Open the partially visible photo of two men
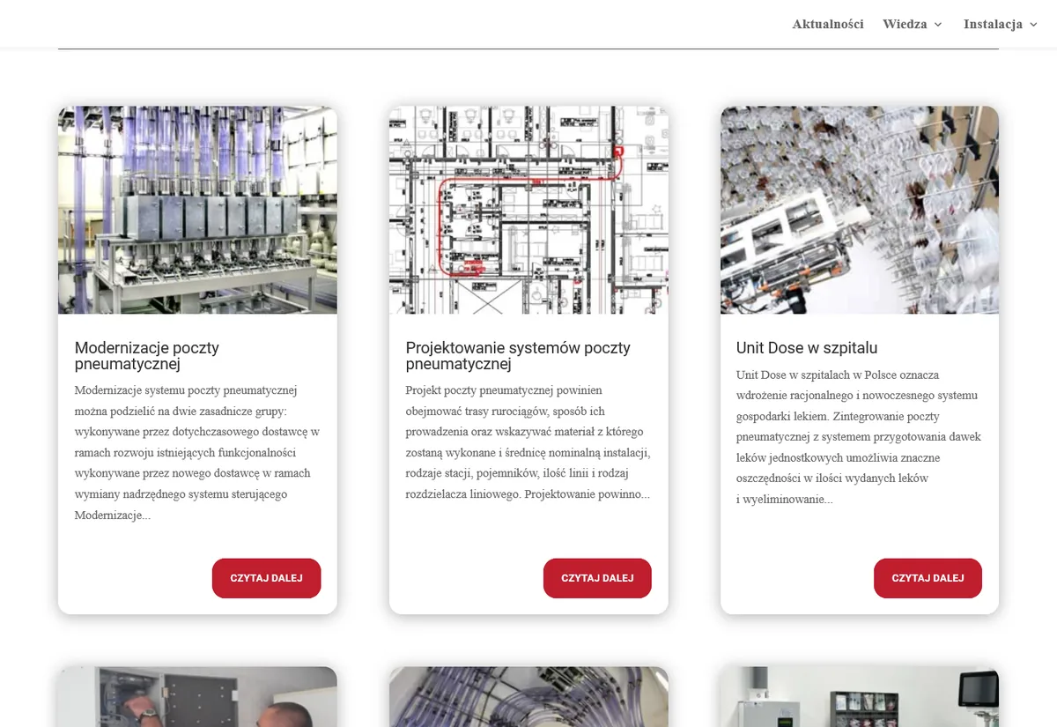1057x727 pixels. [x=197, y=696]
